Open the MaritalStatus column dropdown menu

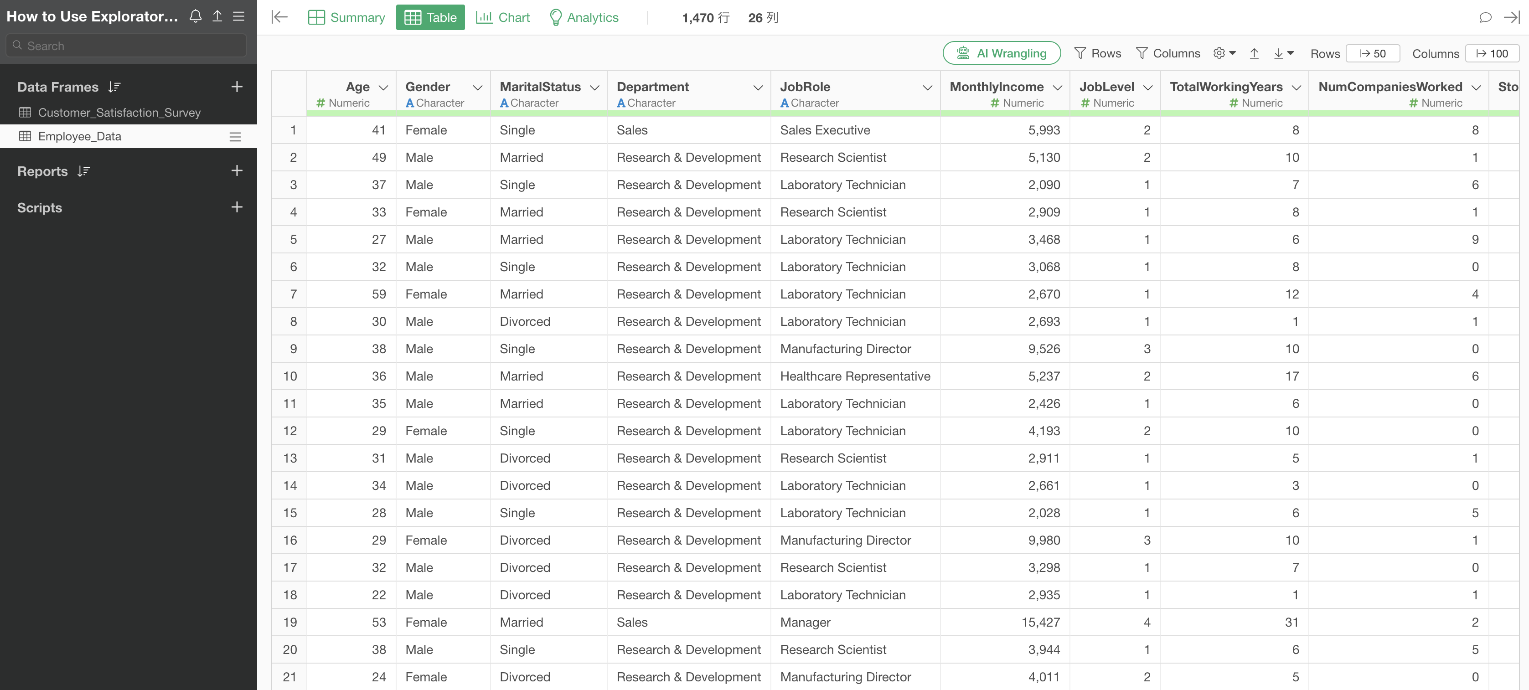pos(595,88)
